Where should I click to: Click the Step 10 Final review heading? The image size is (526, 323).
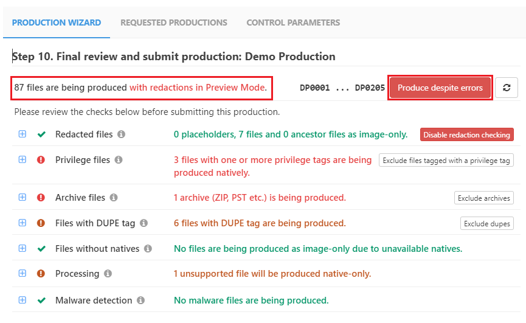coord(174,57)
